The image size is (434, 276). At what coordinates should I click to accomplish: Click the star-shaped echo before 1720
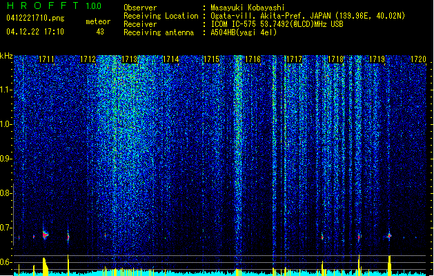click(x=389, y=236)
